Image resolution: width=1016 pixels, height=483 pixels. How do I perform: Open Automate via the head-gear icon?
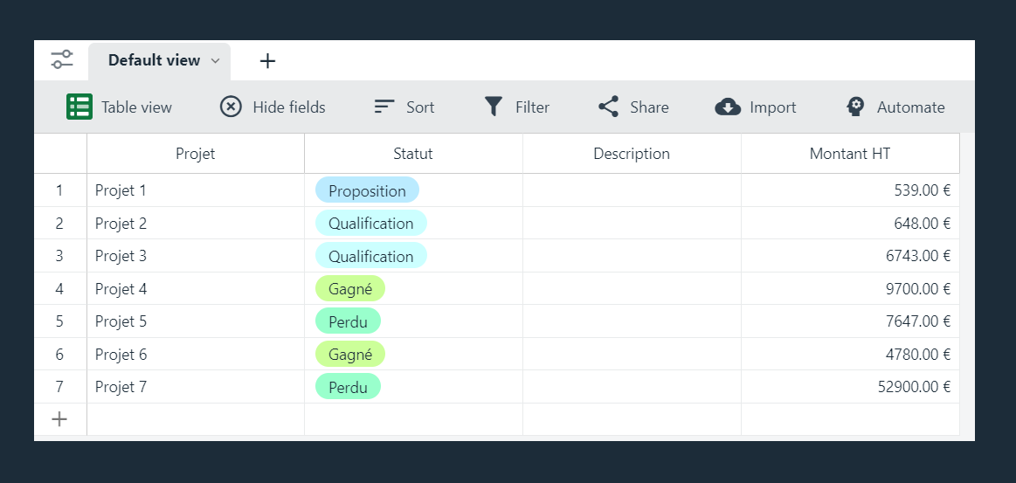855,107
